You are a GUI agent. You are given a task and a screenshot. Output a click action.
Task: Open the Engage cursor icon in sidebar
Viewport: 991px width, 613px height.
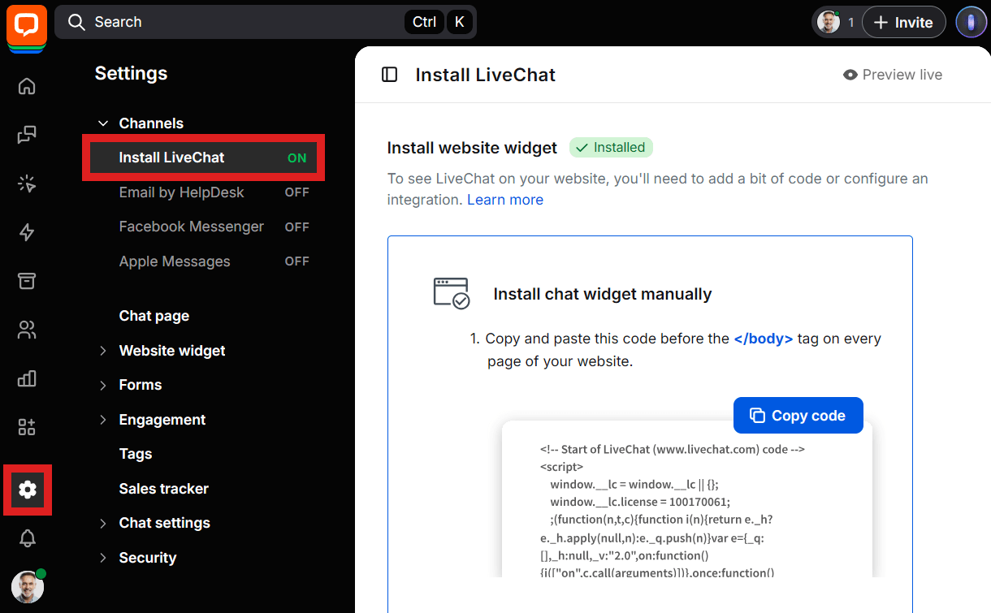pos(27,183)
